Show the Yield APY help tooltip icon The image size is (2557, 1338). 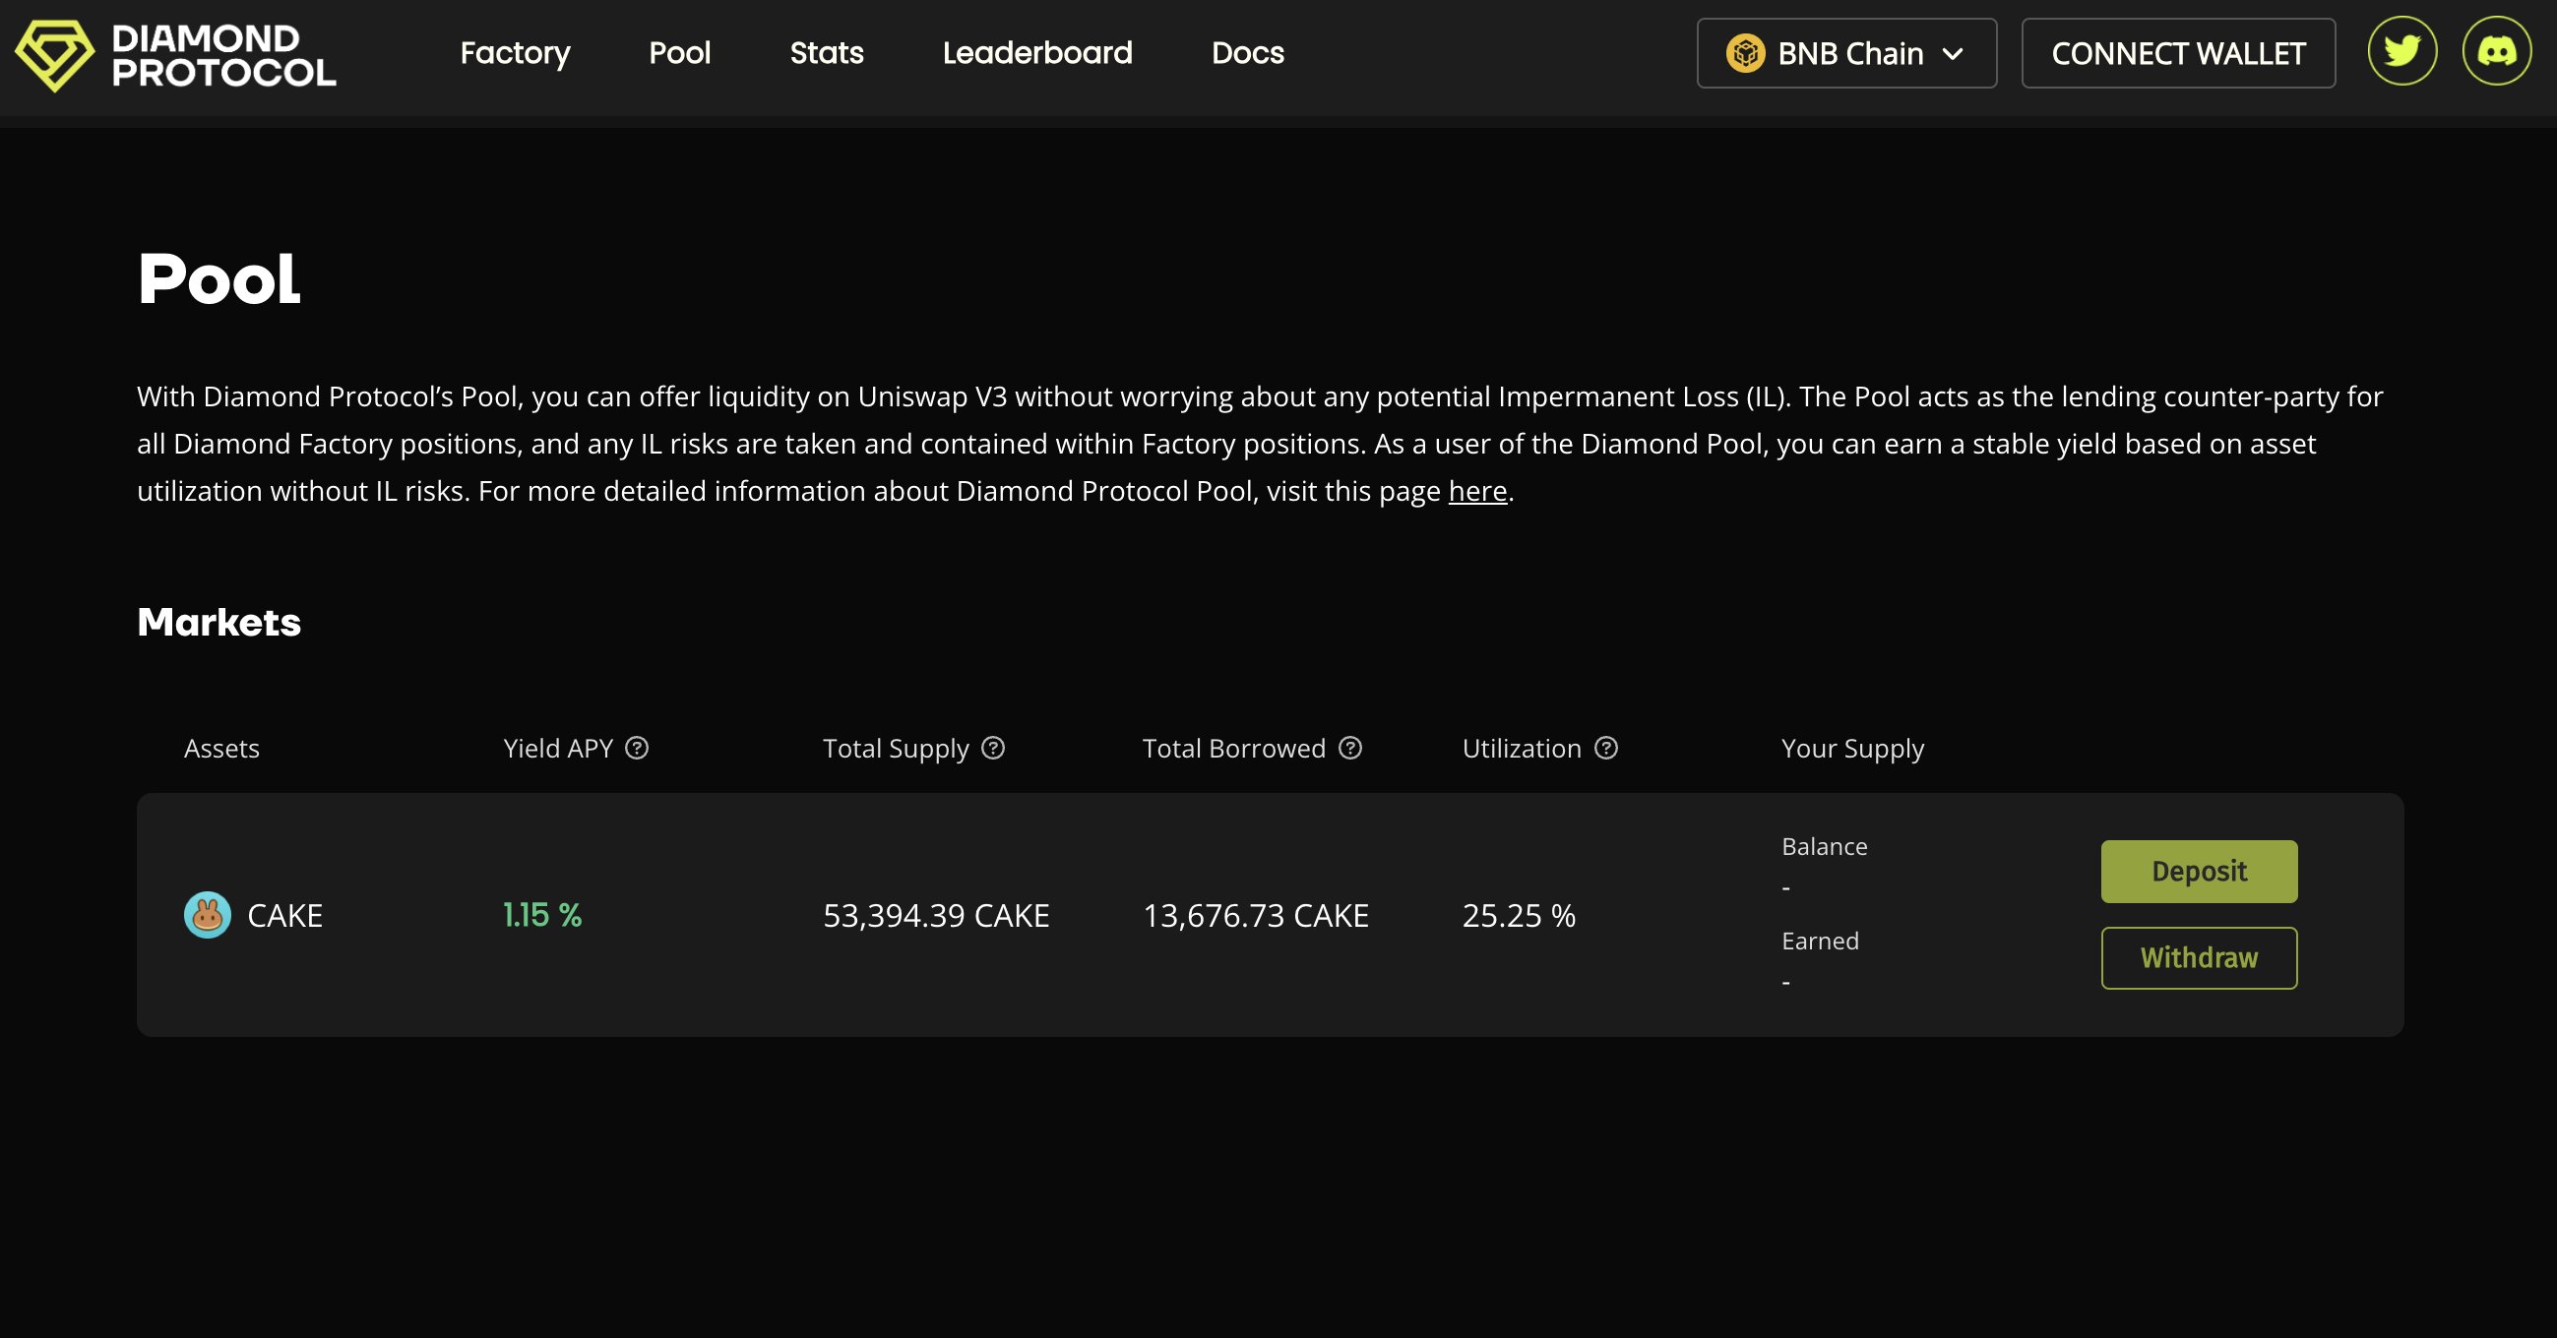coord(637,748)
